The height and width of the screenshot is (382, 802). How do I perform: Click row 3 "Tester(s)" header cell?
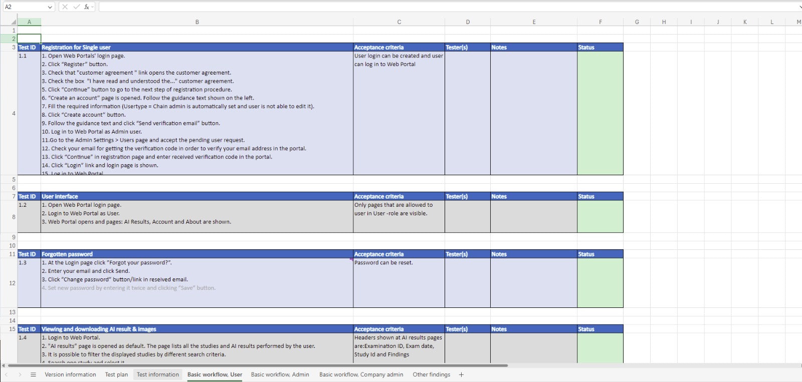468,48
